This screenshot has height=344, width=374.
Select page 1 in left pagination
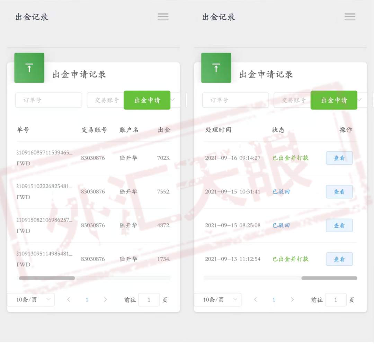[87, 300]
